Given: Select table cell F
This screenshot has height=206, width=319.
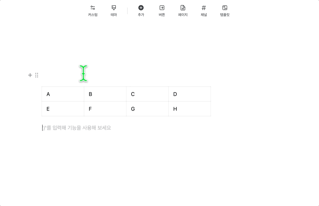Looking at the screenshot, I should pos(105,109).
